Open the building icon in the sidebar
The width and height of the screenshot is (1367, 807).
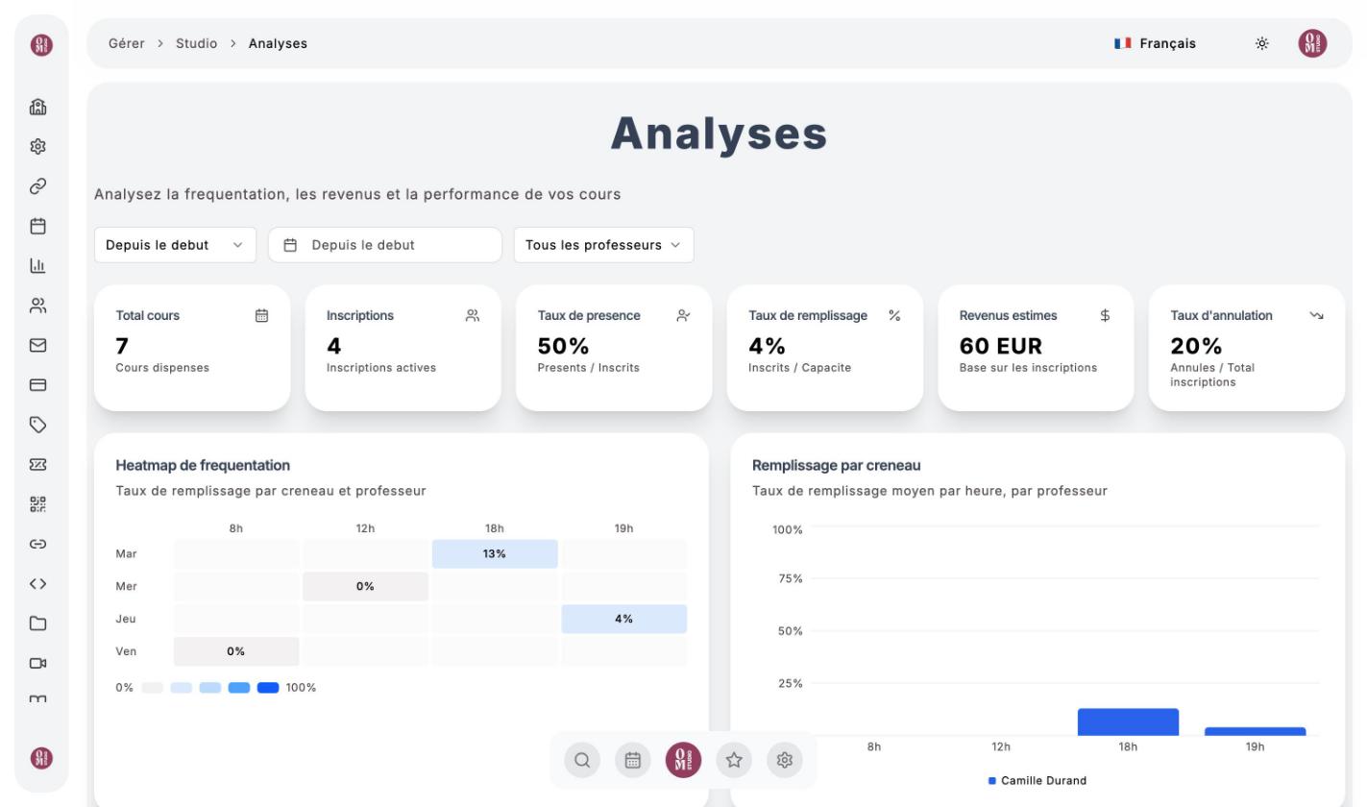click(x=37, y=107)
